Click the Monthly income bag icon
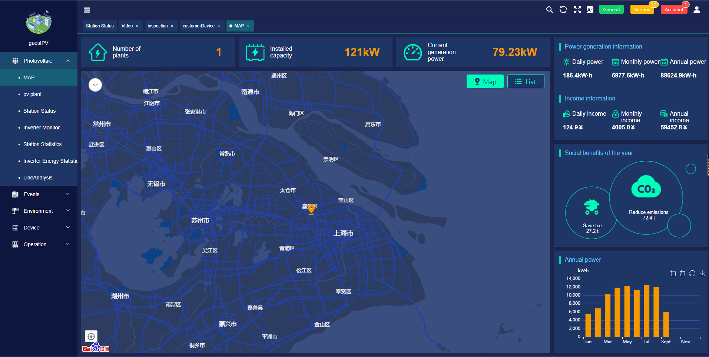Viewport: 709px width, 357px height. click(x=615, y=114)
